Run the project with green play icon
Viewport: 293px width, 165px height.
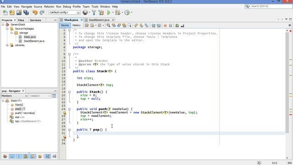click(109, 12)
